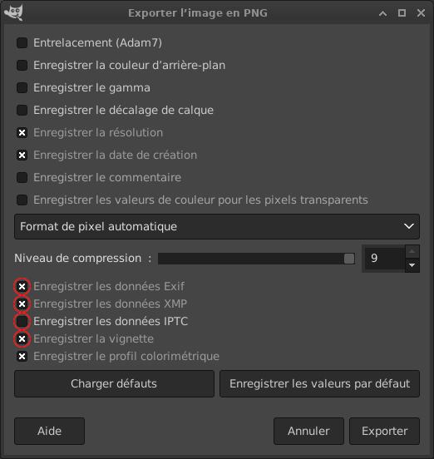Image resolution: width=434 pixels, height=459 pixels.
Task: Enable Entrelacement (Adam7) checkbox
Action: [22, 42]
